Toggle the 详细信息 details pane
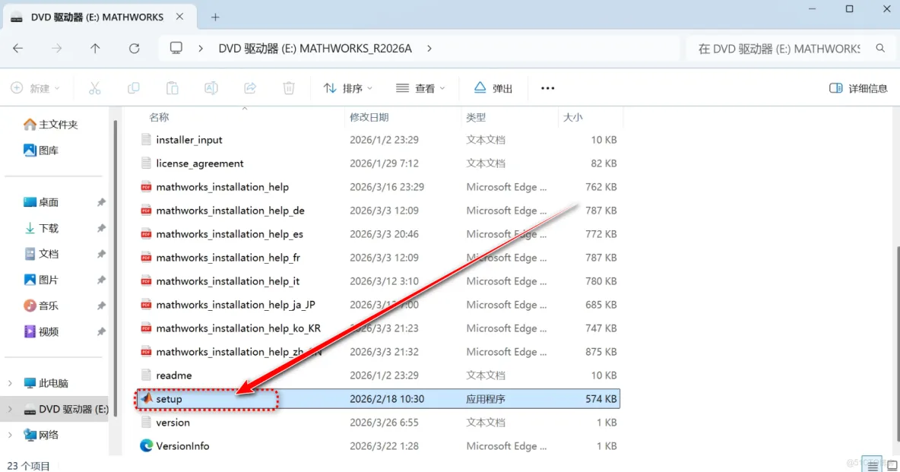 tap(858, 88)
